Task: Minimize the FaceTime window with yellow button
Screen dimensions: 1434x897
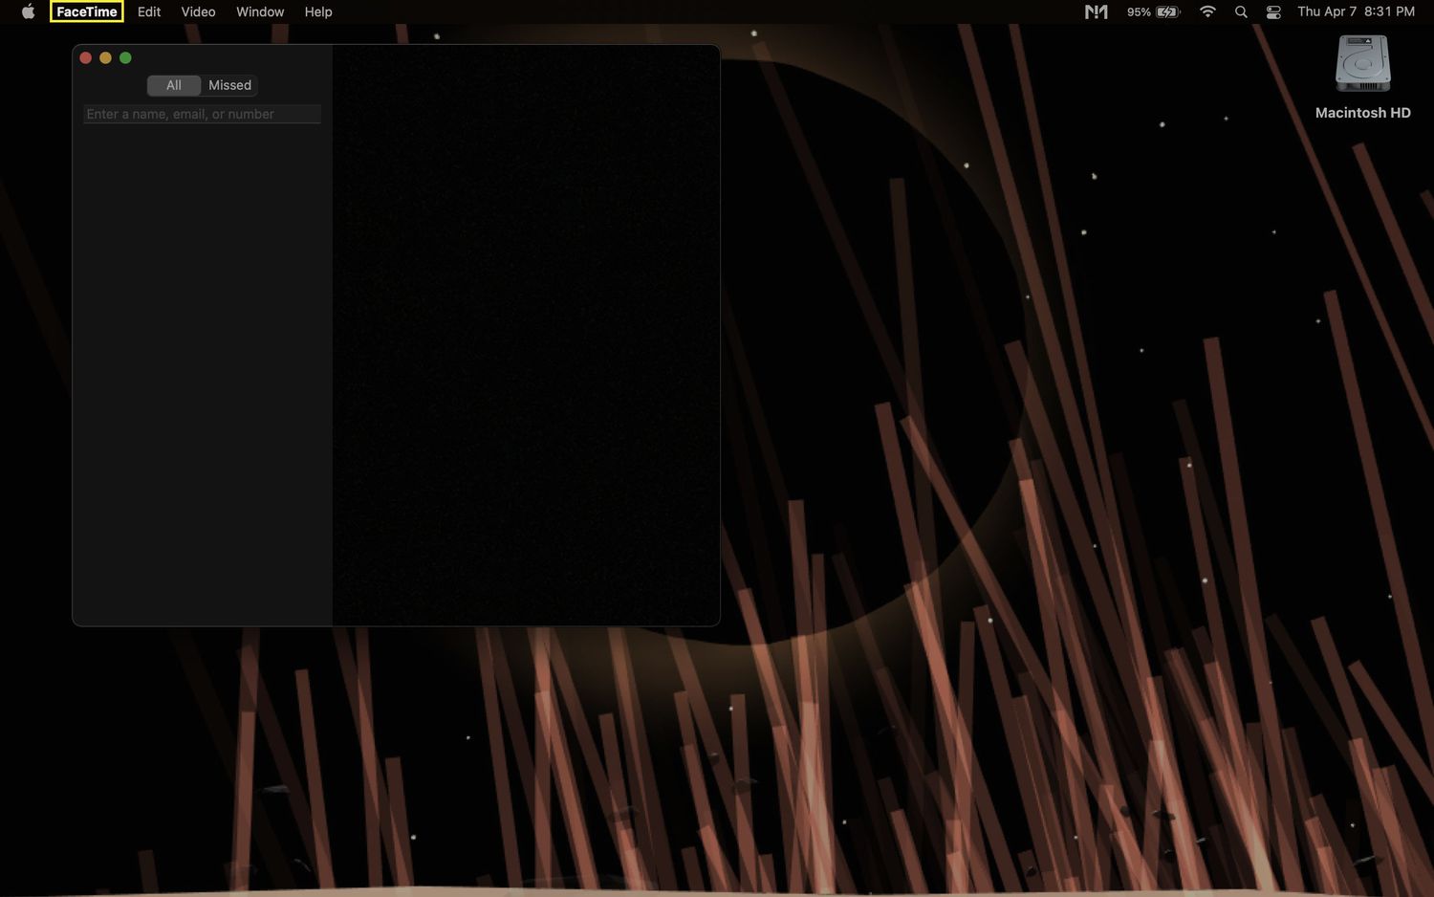Action: [x=105, y=57]
